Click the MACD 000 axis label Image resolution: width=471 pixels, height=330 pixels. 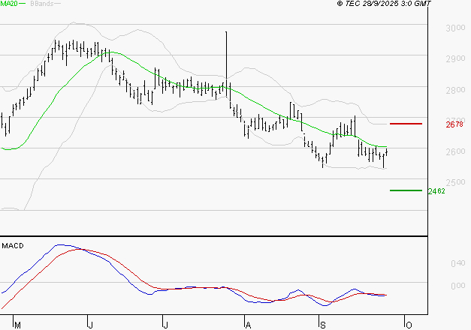458,286
